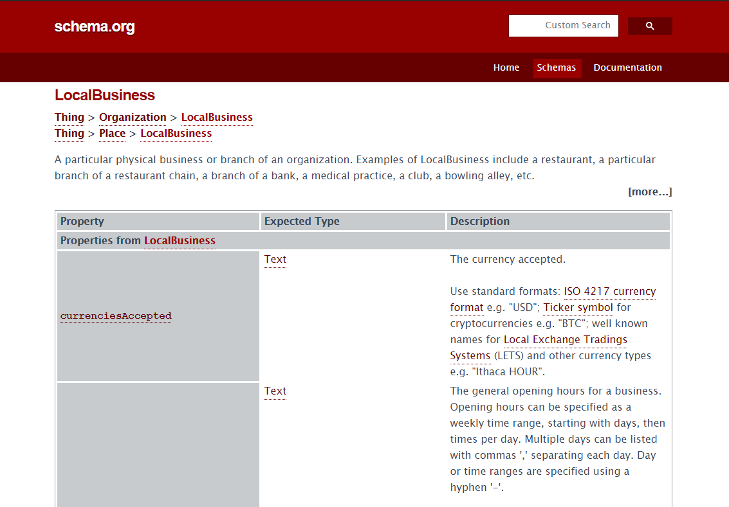Click the search magnifier icon
This screenshot has height=507, width=729.
click(649, 26)
